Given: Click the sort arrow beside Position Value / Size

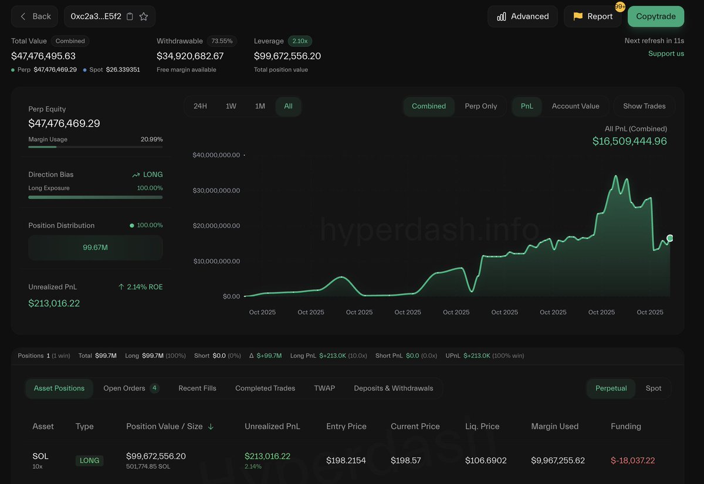Looking at the screenshot, I should click(x=211, y=427).
